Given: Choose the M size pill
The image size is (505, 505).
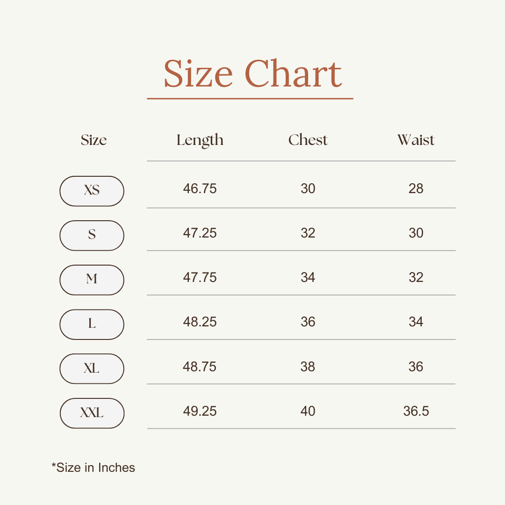Looking at the screenshot, I should click(x=92, y=280).
